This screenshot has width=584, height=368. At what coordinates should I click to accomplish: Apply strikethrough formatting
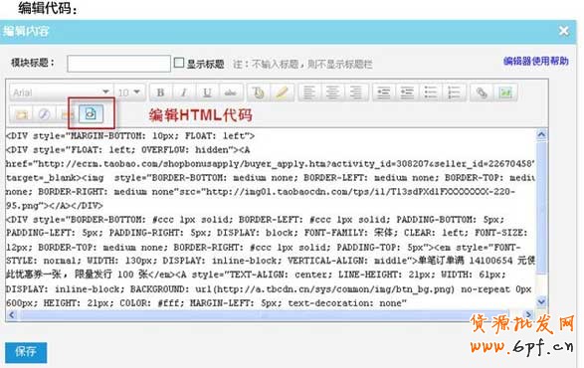[x=231, y=92]
